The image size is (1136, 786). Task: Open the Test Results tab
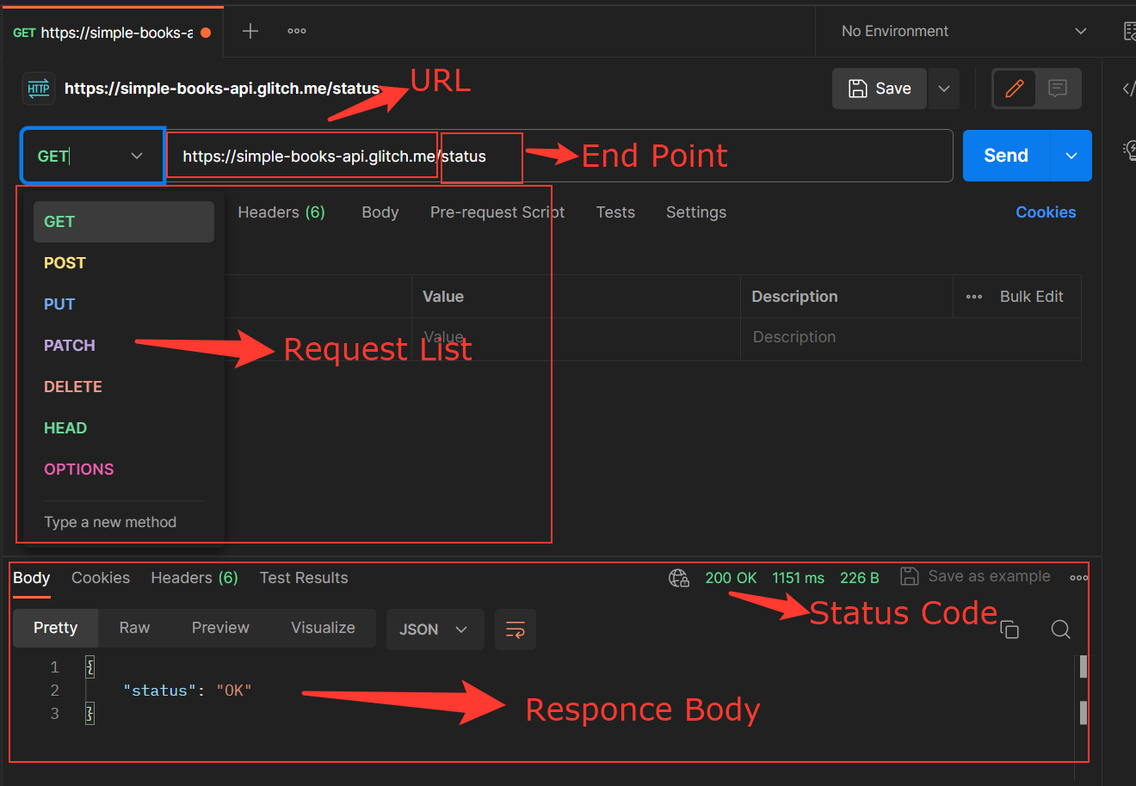click(x=304, y=578)
